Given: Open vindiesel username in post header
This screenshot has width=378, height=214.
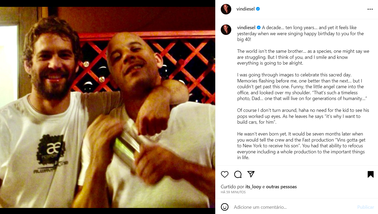Looking at the screenshot, I should point(246,9).
